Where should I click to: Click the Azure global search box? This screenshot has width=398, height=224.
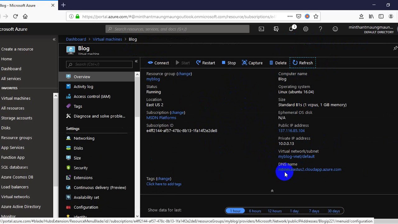click(x=177, y=29)
